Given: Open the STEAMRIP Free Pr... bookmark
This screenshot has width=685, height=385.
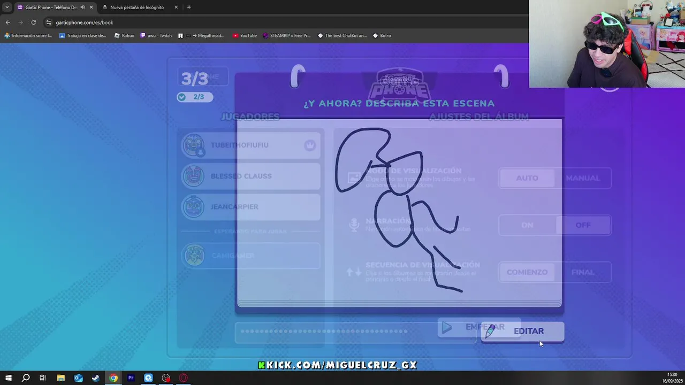Looking at the screenshot, I should (x=286, y=36).
